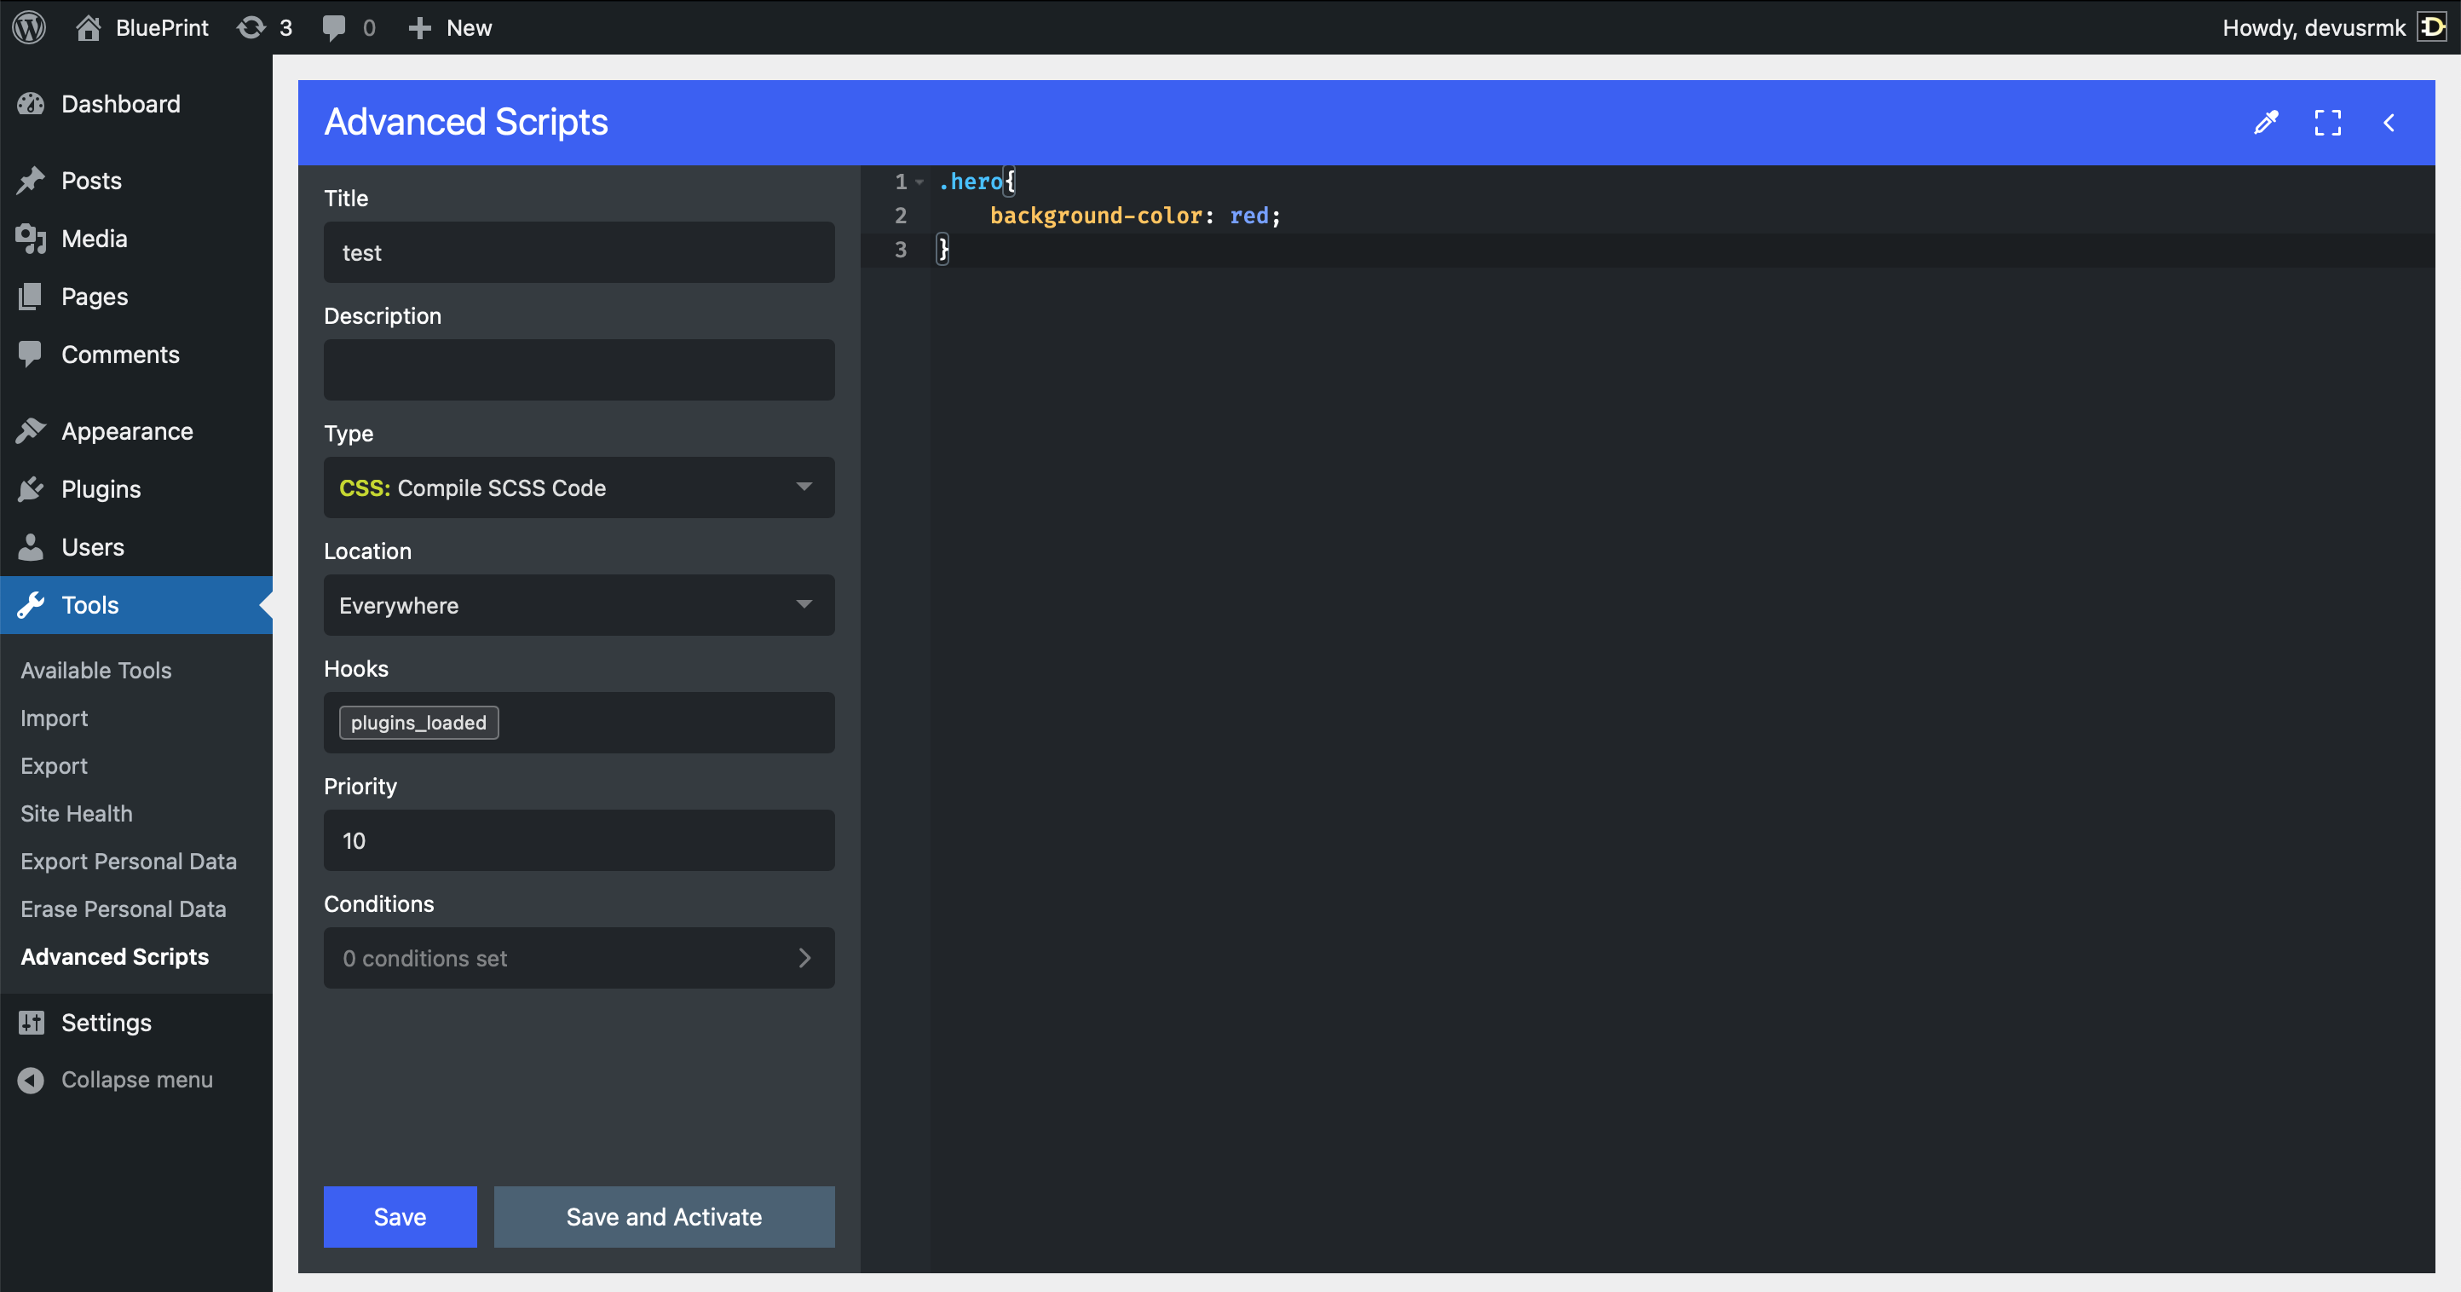Click the Plugins plug icon
Viewport: 2461px width, 1292px height.
pos(31,489)
